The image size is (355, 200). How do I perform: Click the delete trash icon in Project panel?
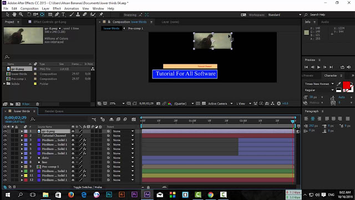tap(38, 104)
